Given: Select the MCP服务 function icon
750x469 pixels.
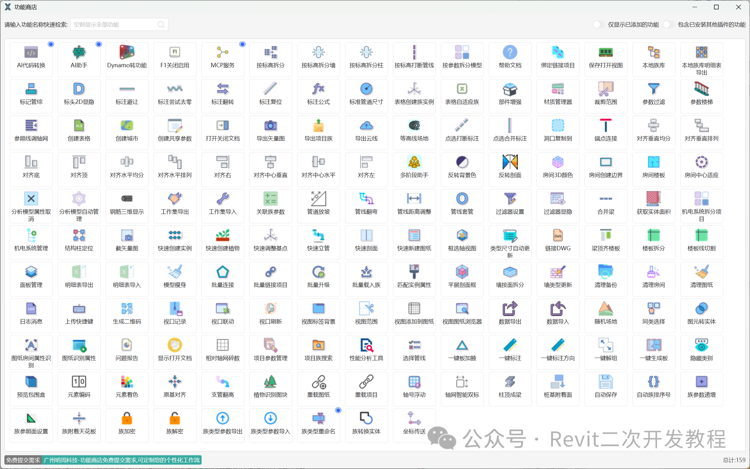Looking at the screenshot, I should 223,53.
